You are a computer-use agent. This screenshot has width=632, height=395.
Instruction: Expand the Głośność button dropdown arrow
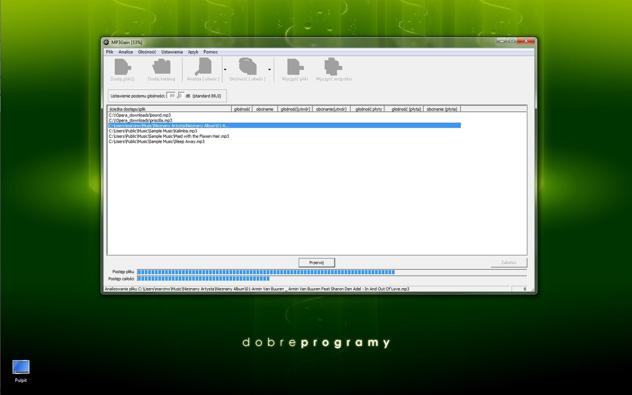[x=269, y=70]
